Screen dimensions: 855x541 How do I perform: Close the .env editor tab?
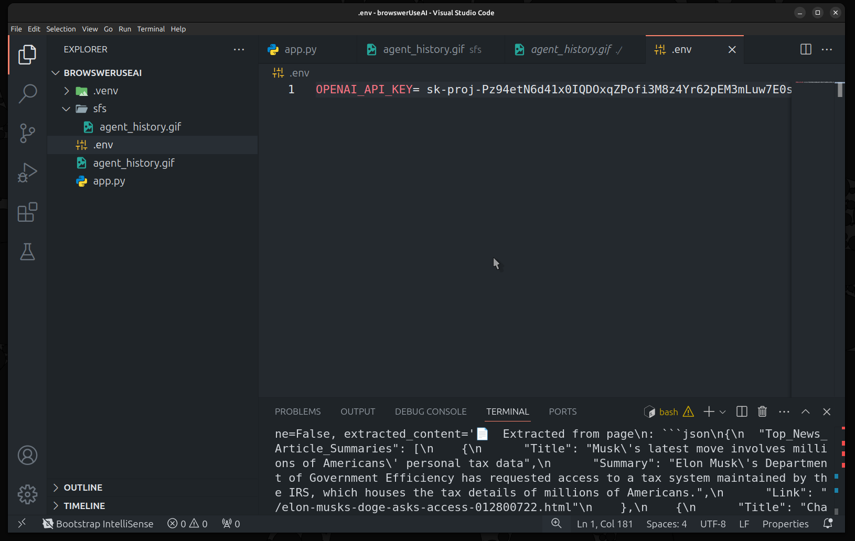(x=732, y=49)
